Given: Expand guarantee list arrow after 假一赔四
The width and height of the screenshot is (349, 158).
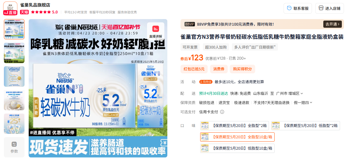Looking at the screenshot, I should (311, 103).
